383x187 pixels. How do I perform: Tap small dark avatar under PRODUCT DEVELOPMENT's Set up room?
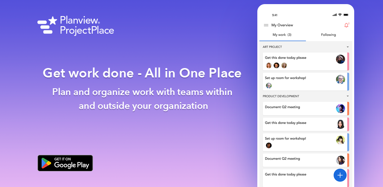(269, 145)
